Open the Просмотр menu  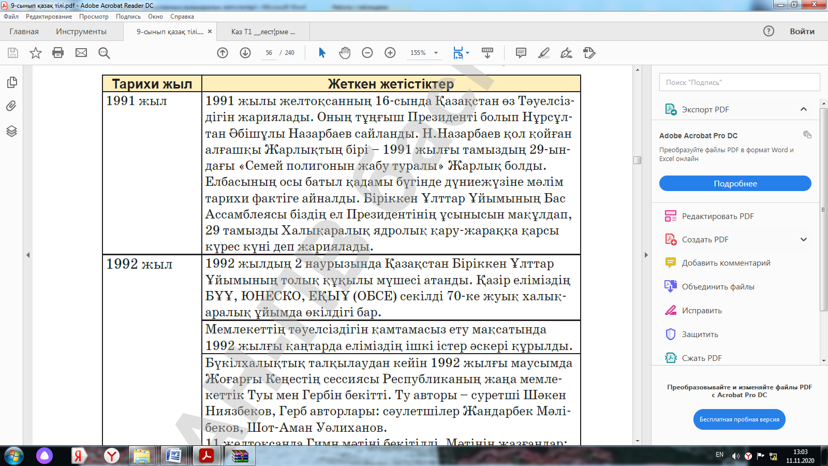tap(94, 17)
